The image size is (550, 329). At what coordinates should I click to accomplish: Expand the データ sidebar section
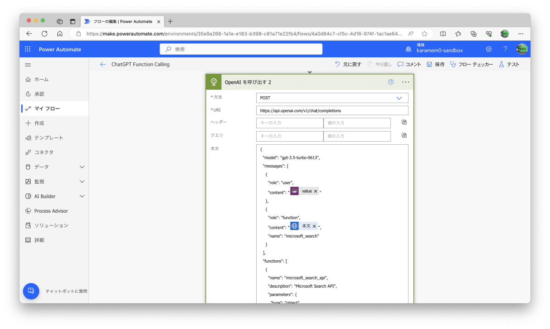[82, 167]
